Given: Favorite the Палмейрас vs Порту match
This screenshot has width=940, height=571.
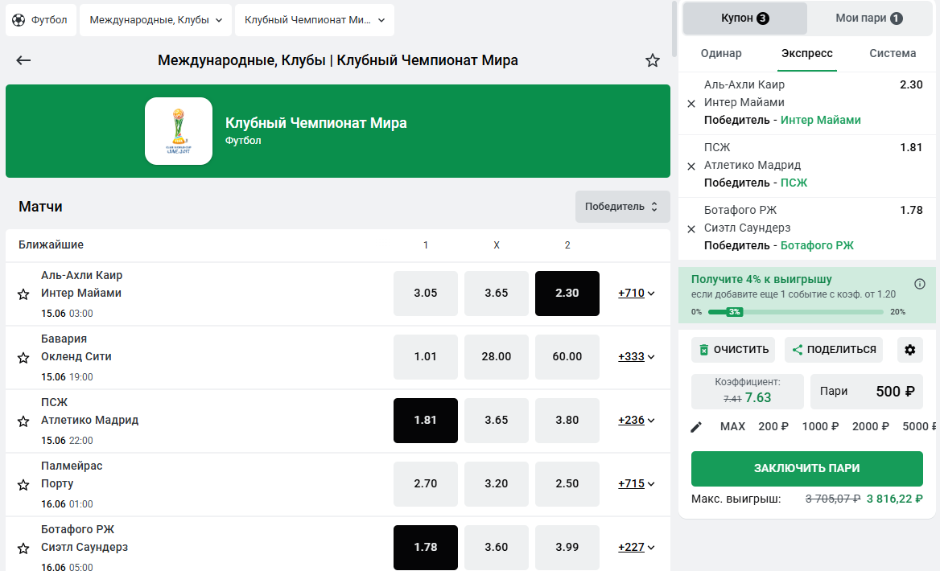Looking at the screenshot, I should (23, 485).
